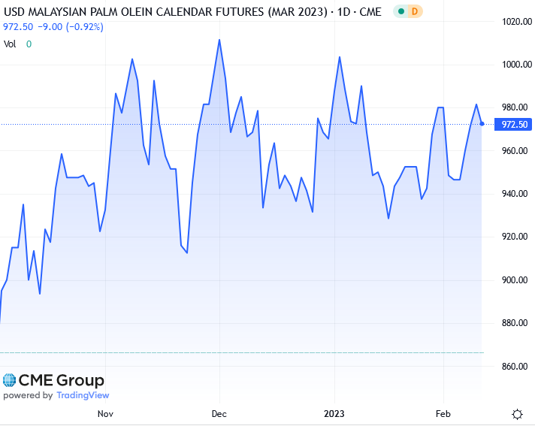Click the last data point dot on line
Screen dimensions: 535x426
(x=482, y=124)
